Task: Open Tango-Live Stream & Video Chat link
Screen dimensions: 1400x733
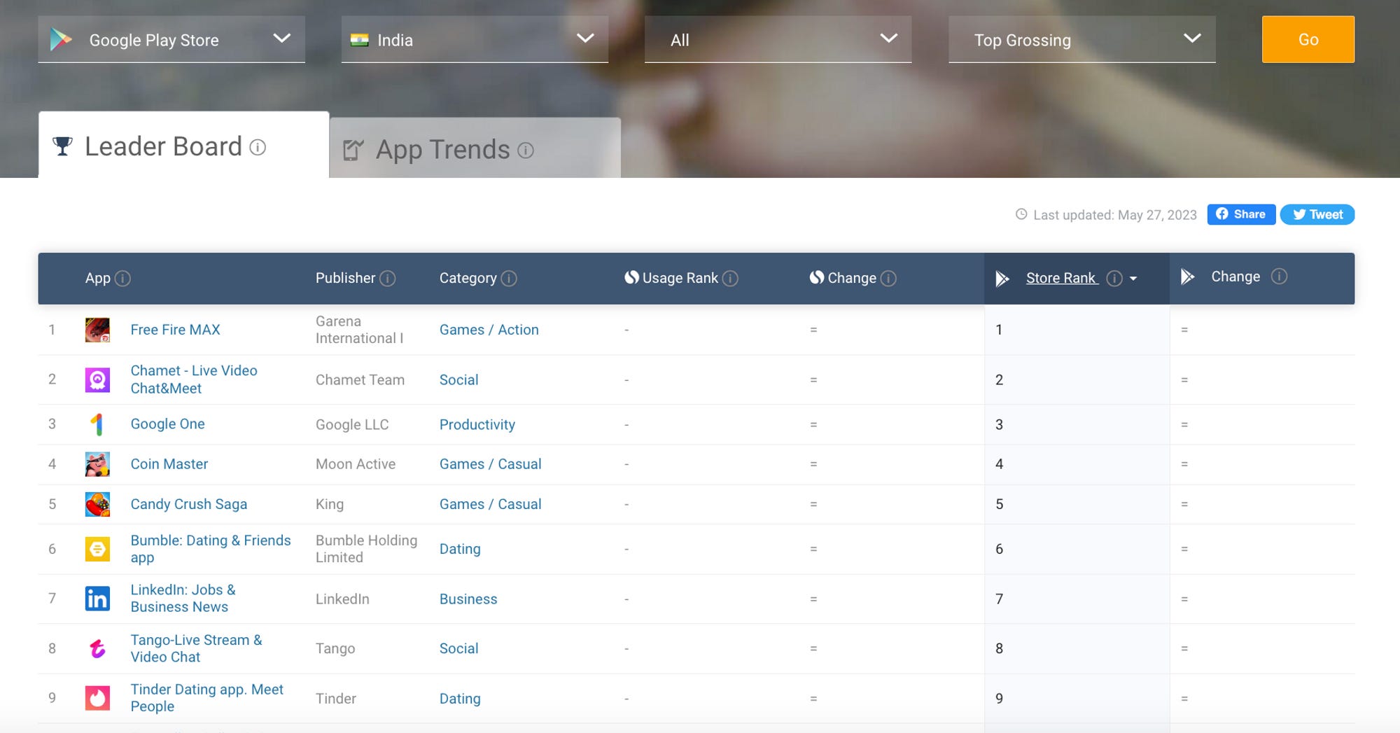Action: [196, 648]
